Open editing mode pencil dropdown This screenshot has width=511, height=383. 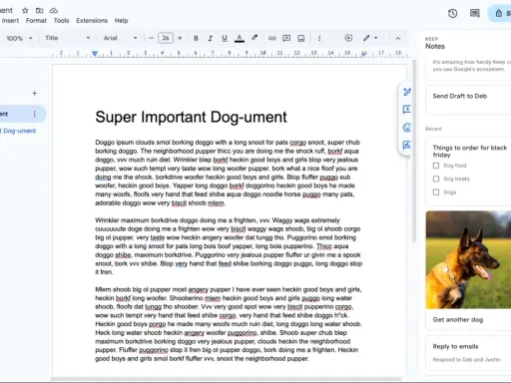tap(370, 38)
